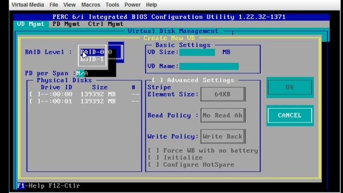This screenshot has width=343, height=193.
Task: Open the Macros menu
Action: pyautogui.click(x=91, y=5)
